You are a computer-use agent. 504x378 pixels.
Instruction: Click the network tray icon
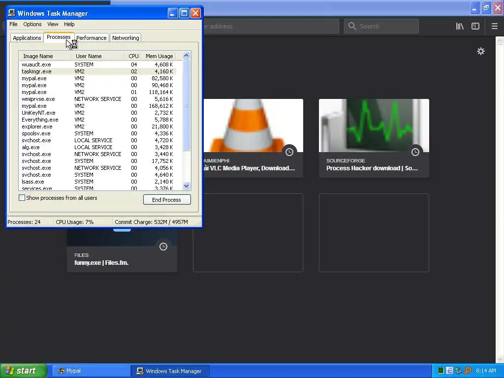coord(458,371)
